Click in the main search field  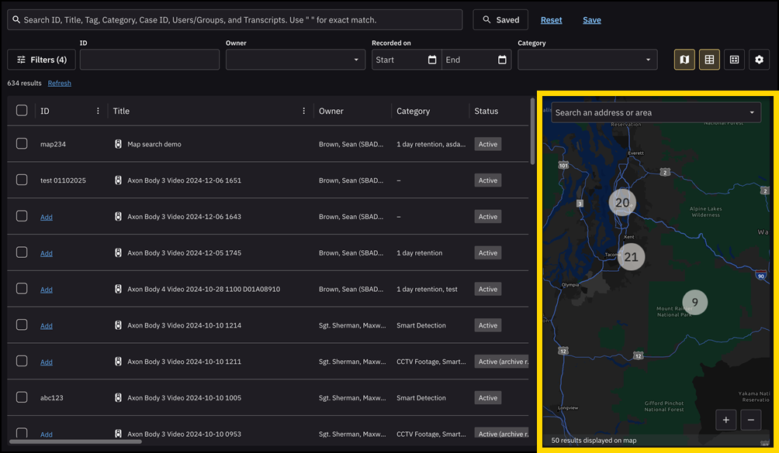pos(234,20)
